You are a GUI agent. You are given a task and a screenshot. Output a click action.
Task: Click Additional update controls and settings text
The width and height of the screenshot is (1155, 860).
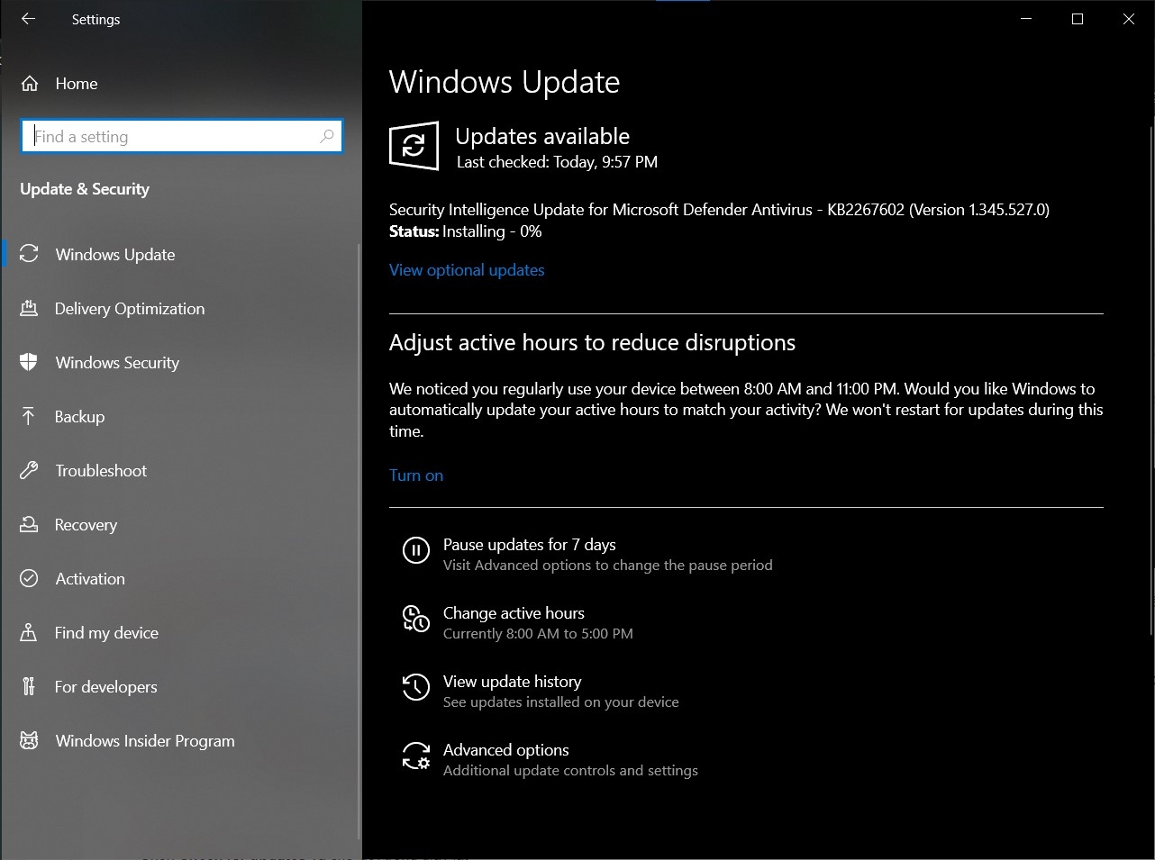point(570,771)
